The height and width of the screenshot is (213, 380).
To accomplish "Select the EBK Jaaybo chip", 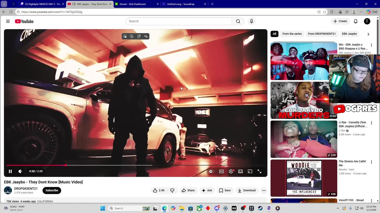I will pyautogui.click(x=349, y=34).
